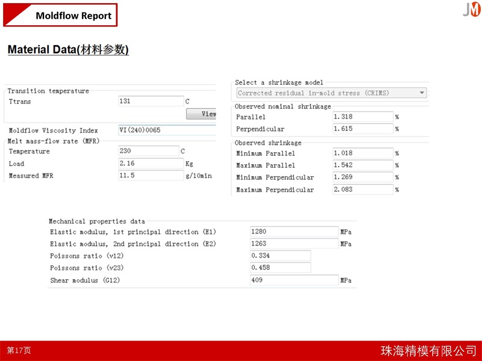482x361 pixels.
Task: Select the Ttrans field showing 131
Action: click(151, 101)
